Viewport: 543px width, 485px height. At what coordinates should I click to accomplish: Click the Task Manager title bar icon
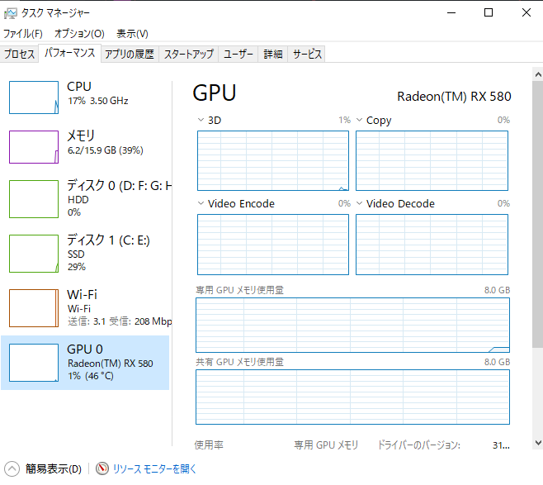[x=11, y=13]
